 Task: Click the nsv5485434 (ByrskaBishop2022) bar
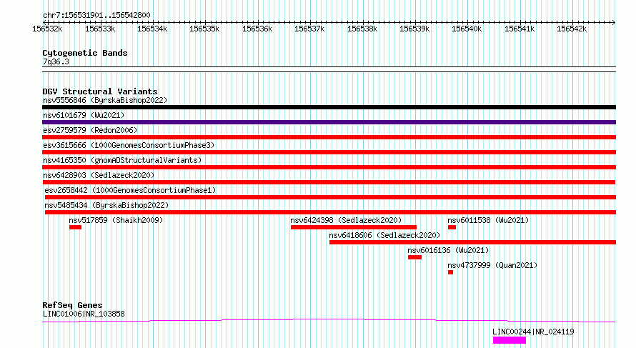[330, 212]
